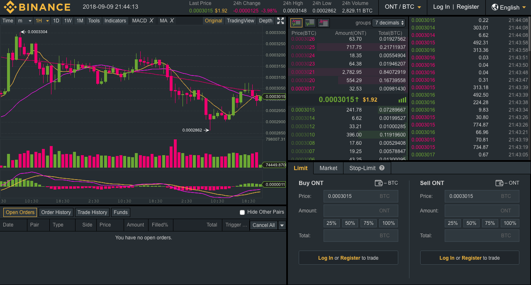Click the Stop-Limit help question icon

pyautogui.click(x=382, y=168)
